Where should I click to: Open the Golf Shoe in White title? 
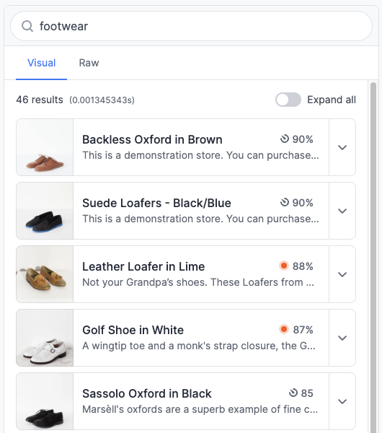(133, 330)
